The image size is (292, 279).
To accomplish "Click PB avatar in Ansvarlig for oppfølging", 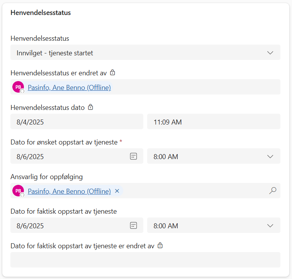I will 18,191.
